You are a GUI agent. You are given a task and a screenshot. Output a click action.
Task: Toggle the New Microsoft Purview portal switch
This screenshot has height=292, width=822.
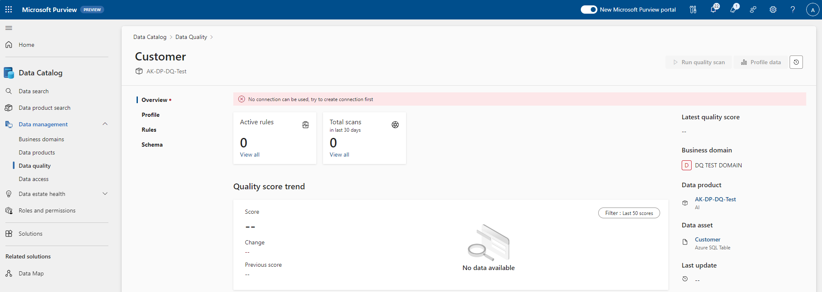click(x=589, y=10)
